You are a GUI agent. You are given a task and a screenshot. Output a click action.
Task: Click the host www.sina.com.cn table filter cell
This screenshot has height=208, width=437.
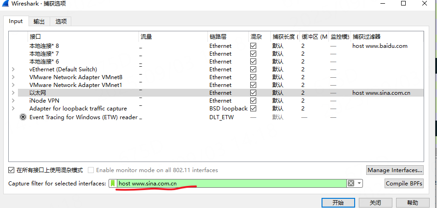pos(381,92)
